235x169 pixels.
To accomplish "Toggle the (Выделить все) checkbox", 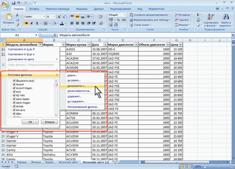I will (x=14, y=81).
